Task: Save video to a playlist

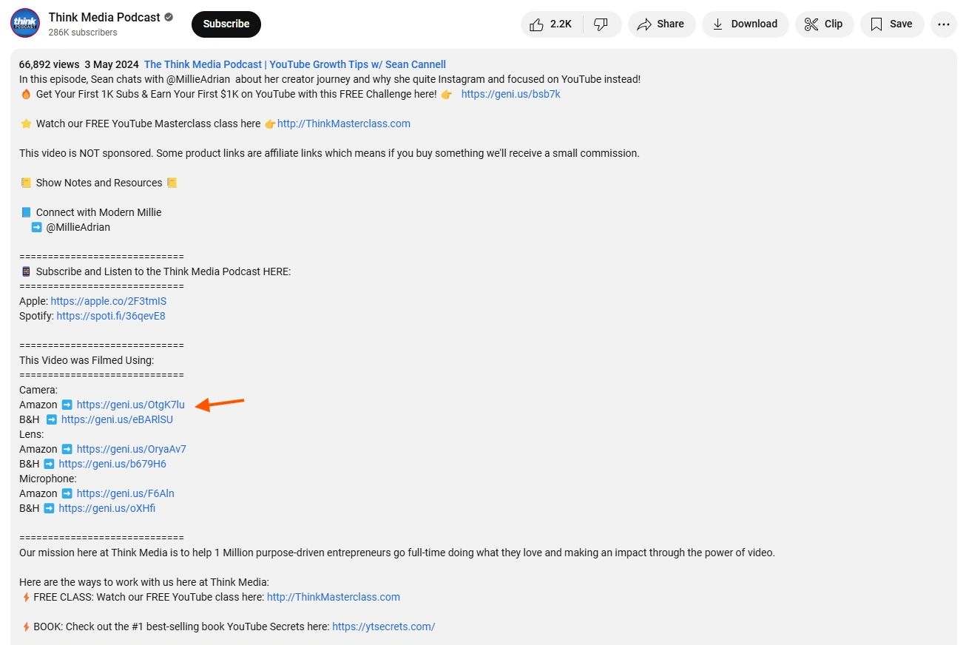Action: click(x=891, y=24)
